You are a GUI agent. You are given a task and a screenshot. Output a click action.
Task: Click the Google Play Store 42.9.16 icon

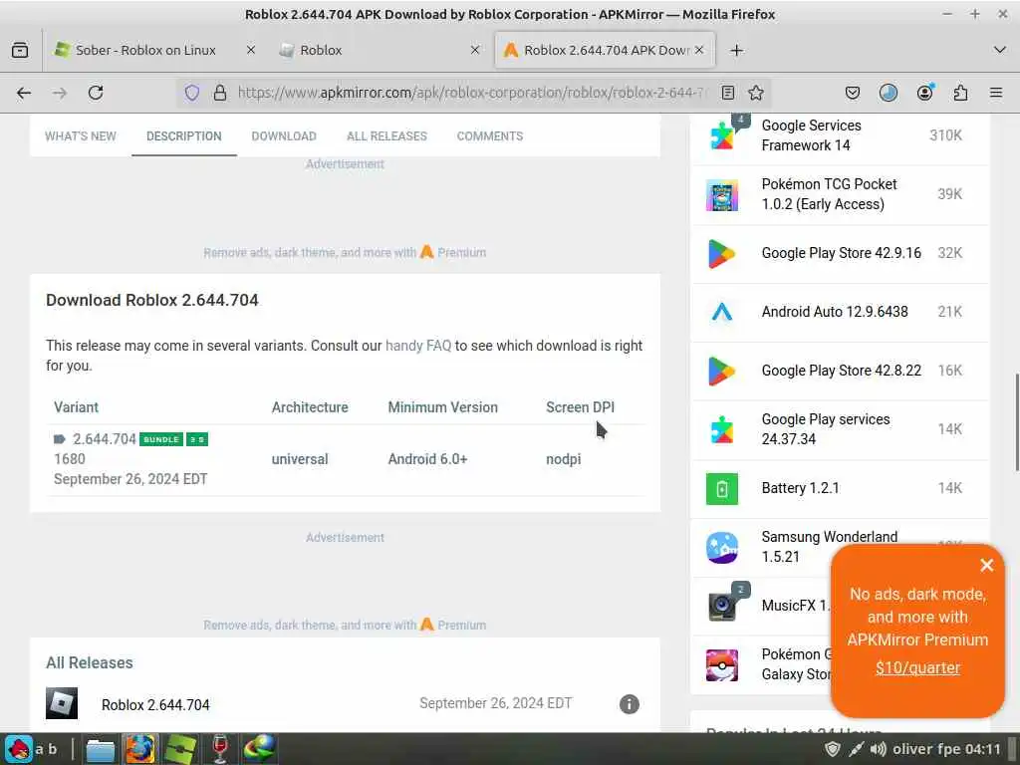[x=721, y=254]
